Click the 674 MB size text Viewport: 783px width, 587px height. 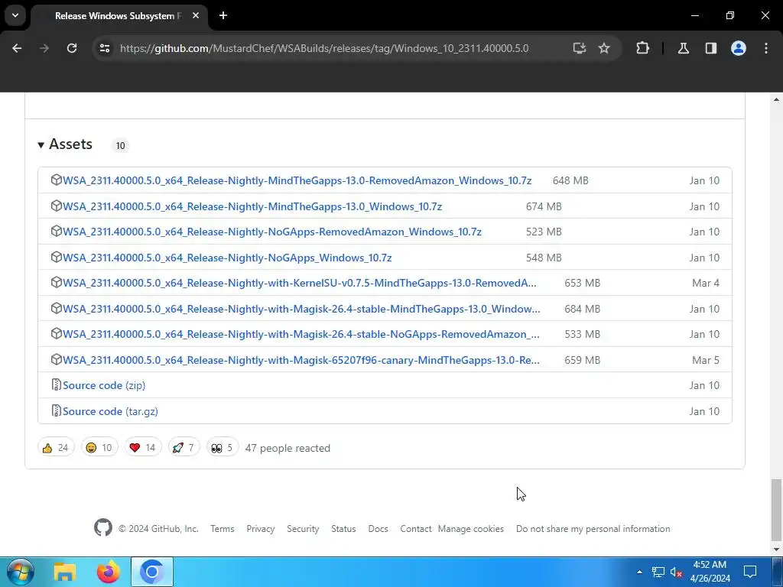[544, 206]
